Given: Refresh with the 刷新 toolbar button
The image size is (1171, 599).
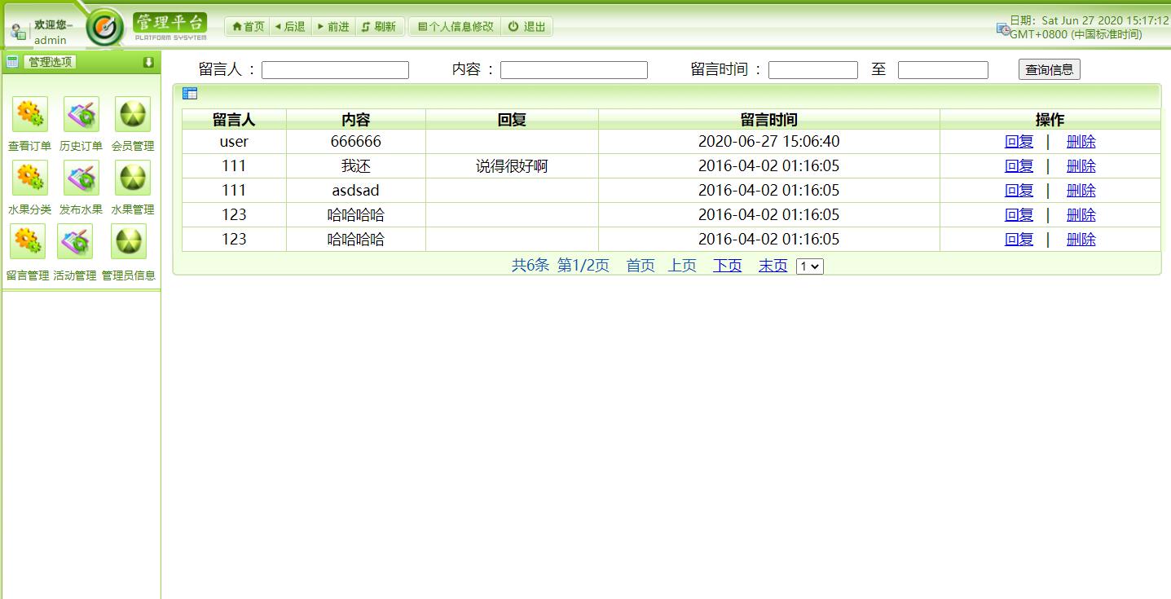Looking at the screenshot, I should point(379,27).
